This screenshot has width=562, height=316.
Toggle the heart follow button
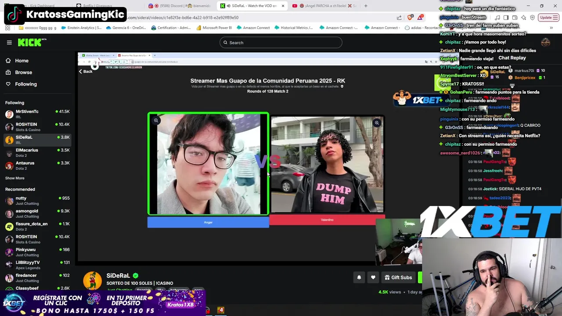point(373,277)
